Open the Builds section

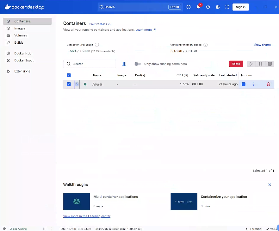pyautogui.click(x=19, y=42)
